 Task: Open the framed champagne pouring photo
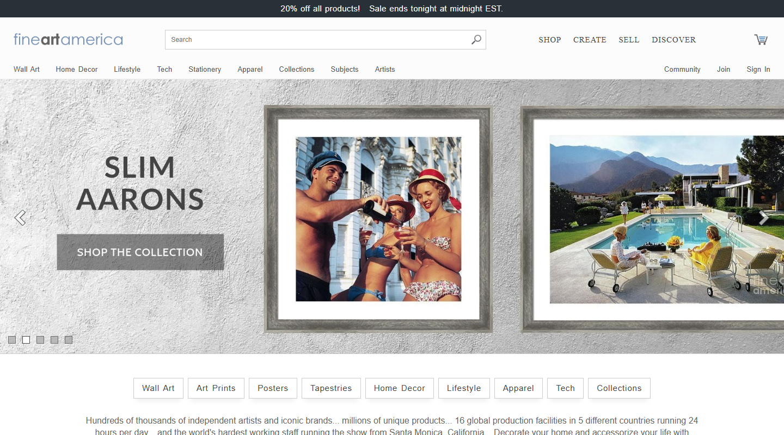coord(378,219)
